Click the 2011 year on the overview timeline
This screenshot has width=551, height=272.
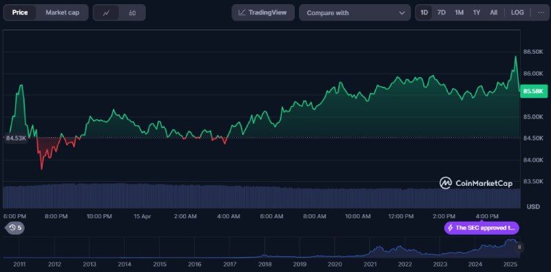tap(19, 264)
